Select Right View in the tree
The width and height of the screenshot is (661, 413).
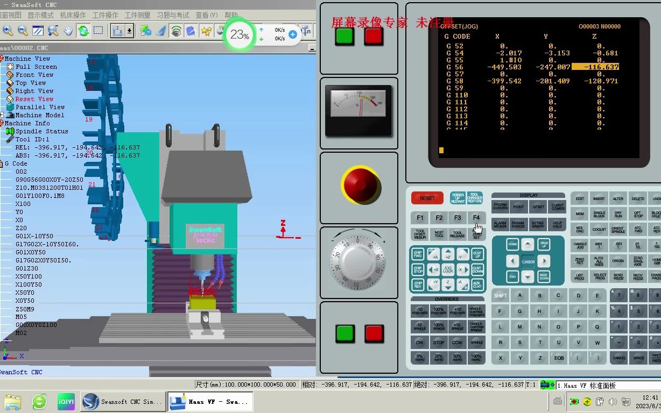tap(34, 91)
